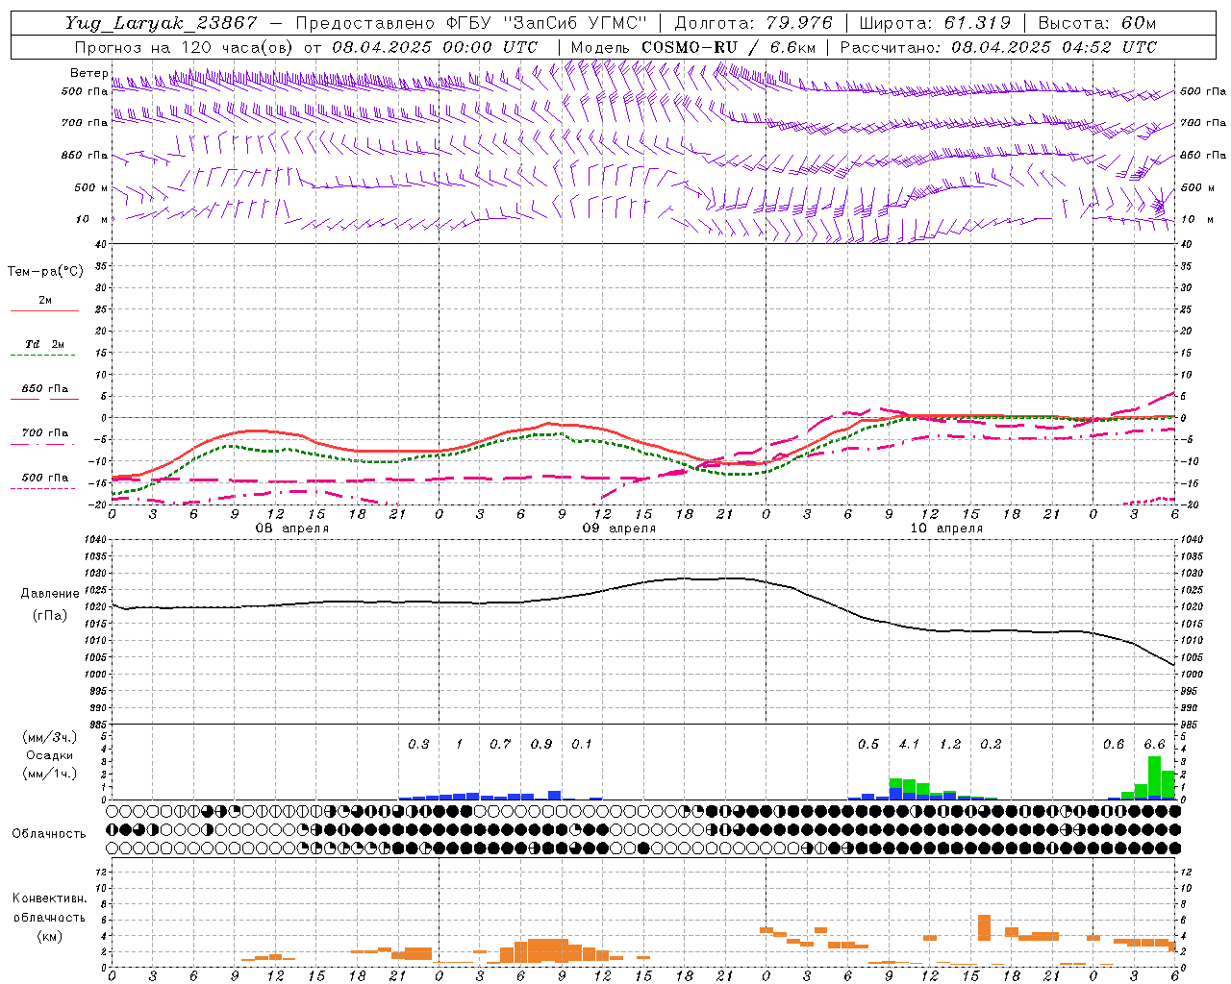The height and width of the screenshot is (984, 1231).
Task: Click the forecast start 08.04.2025 00:00 UTC
Action: point(435,47)
